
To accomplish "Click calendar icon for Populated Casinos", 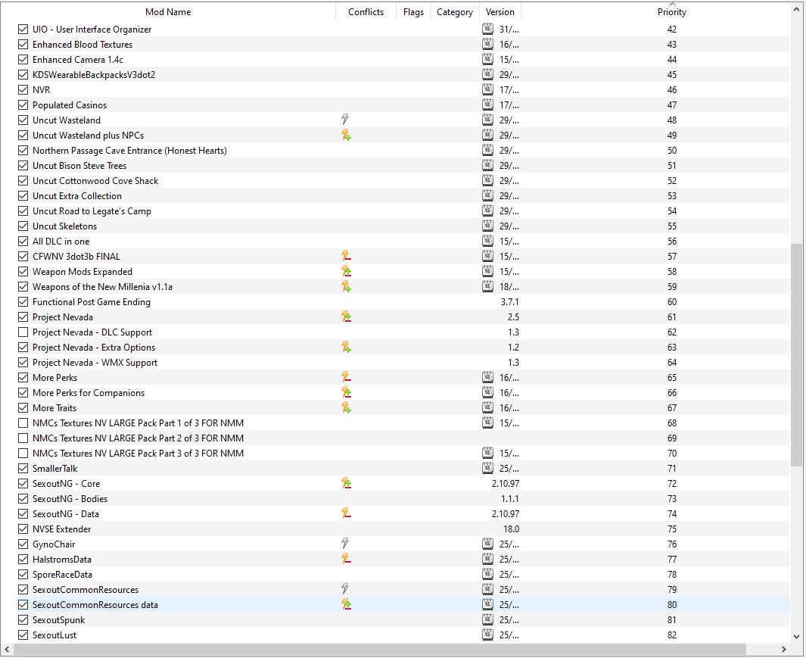I will tap(487, 105).
